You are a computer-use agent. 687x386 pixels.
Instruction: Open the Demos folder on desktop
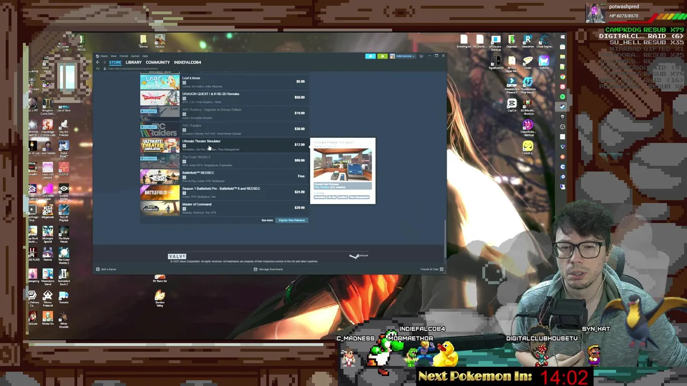click(143, 42)
